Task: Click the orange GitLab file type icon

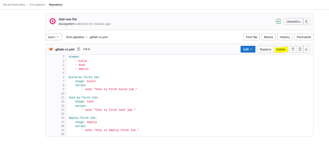Action: [51, 49]
